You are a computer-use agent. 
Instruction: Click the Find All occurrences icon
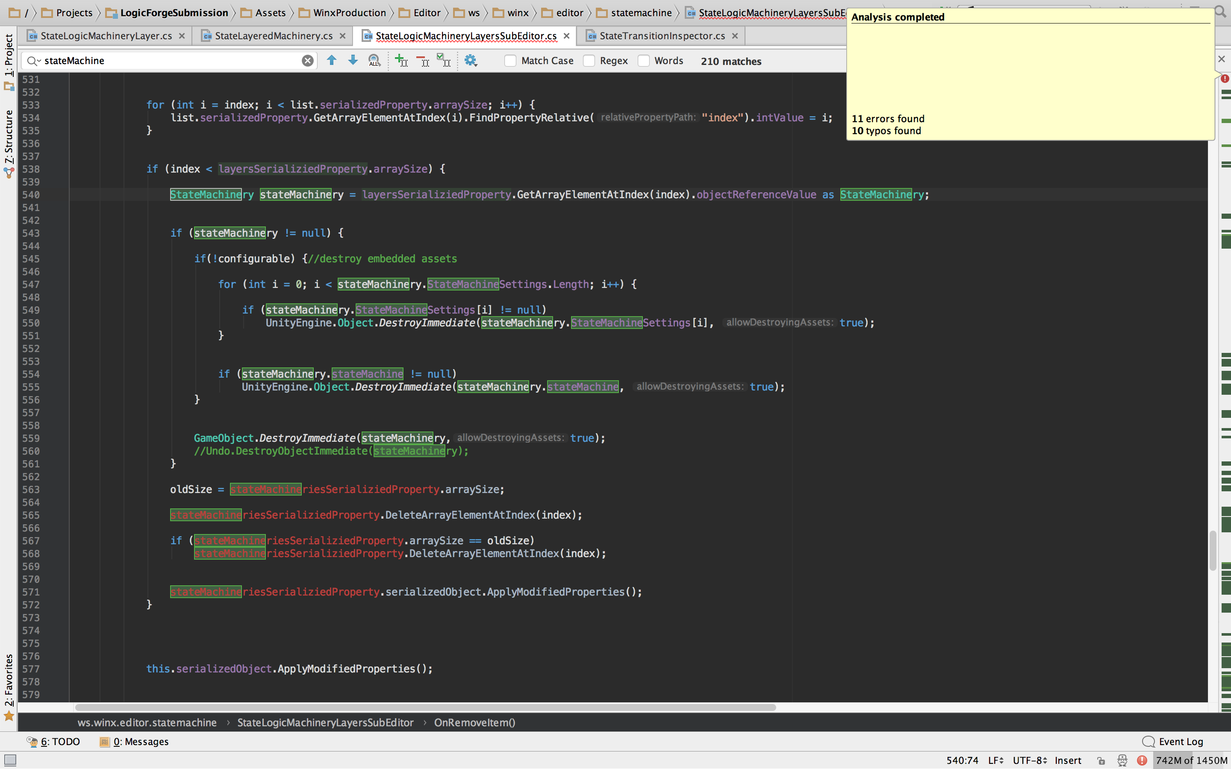point(374,61)
